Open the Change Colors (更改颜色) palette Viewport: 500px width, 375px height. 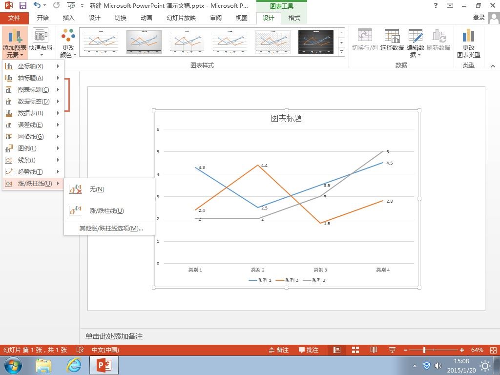coord(68,43)
